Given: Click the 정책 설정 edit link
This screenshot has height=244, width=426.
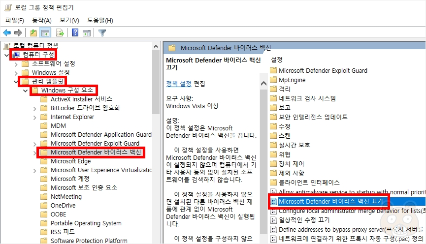Looking at the screenshot, I should pos(179,84).
